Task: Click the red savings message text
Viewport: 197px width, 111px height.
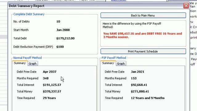Action: click(x=143, y=35)
